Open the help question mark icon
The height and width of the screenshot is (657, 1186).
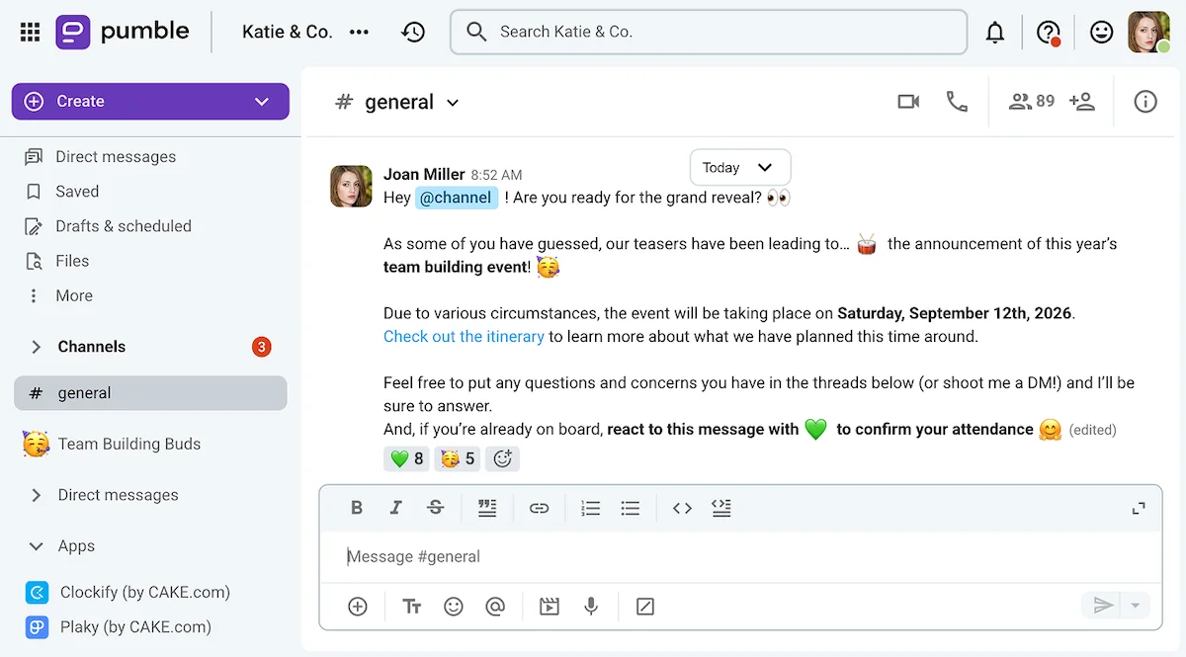(1048, 32)
